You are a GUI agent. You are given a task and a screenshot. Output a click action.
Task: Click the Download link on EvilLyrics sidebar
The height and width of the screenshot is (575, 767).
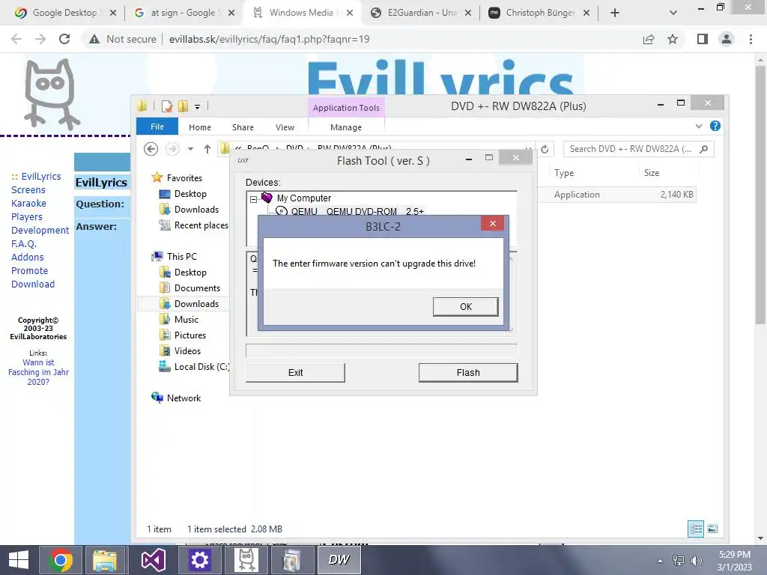pyautogui.click(x=33, y=284)
